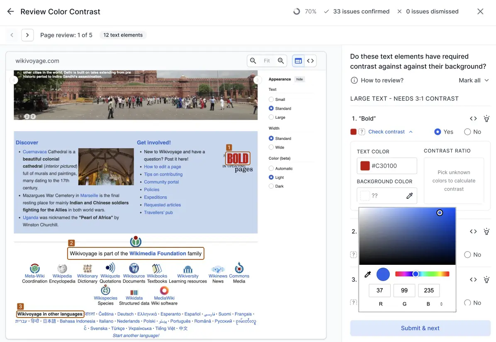Image resolution: width=496 pixels, height=342 pixels.
Task: Show code for item 1 "Bold"
Action: point(473,119)
